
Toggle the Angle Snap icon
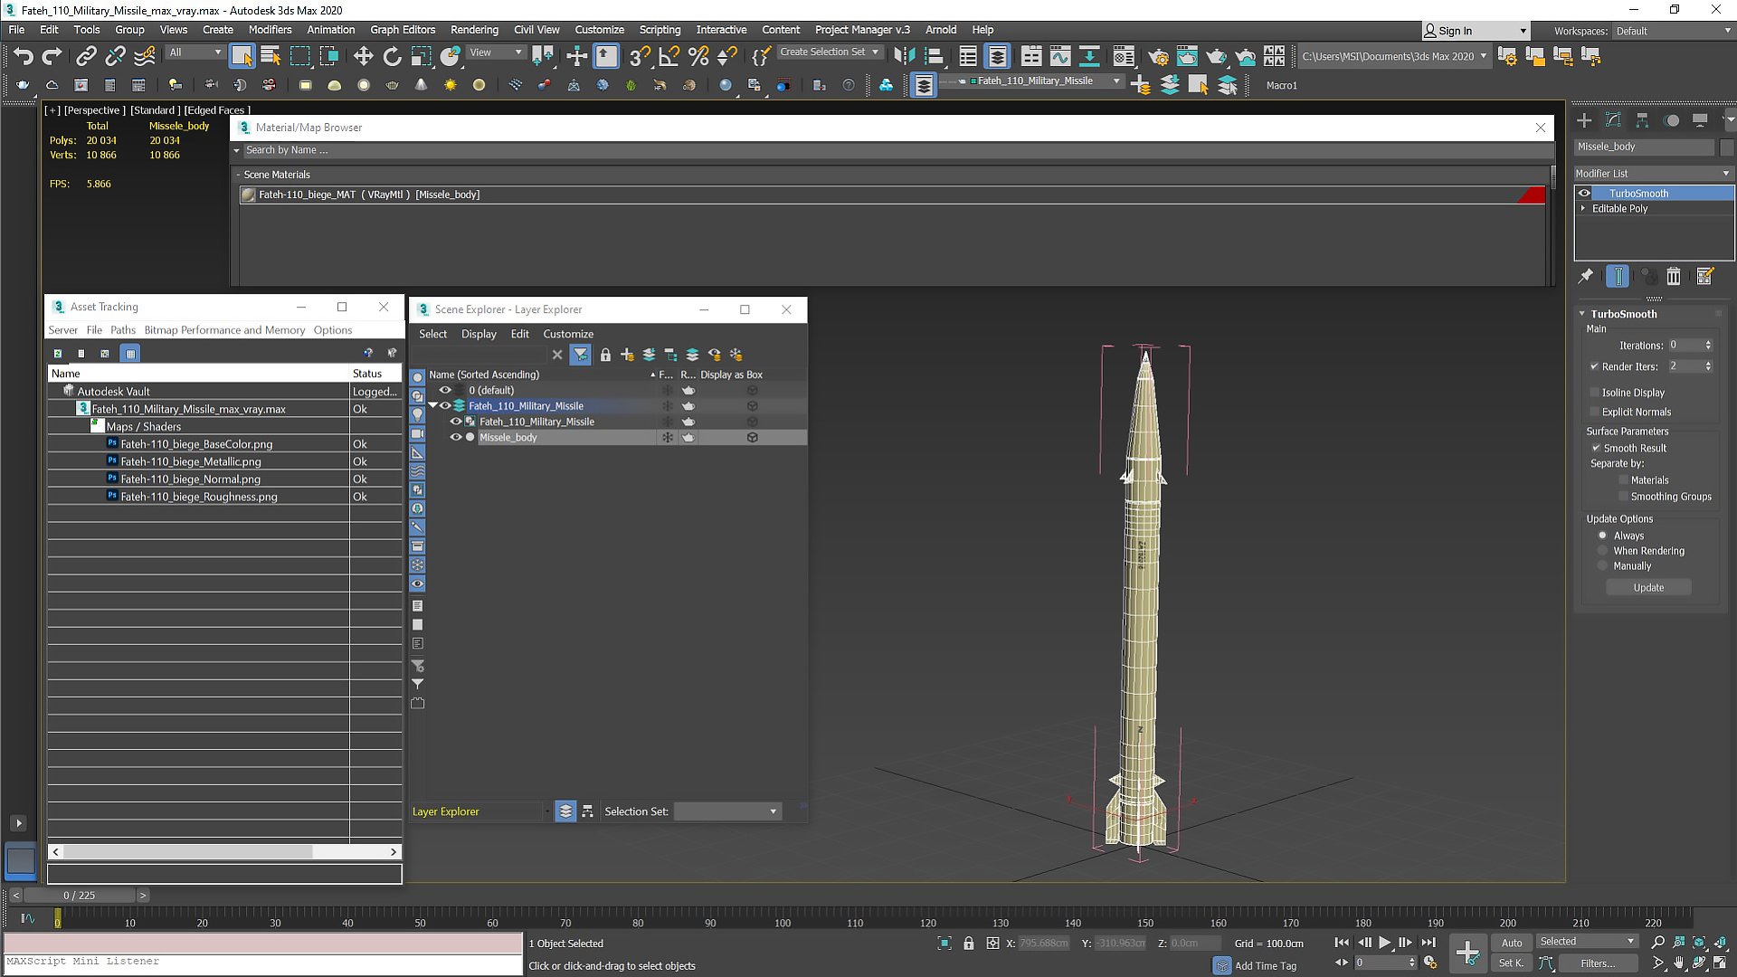669,56
